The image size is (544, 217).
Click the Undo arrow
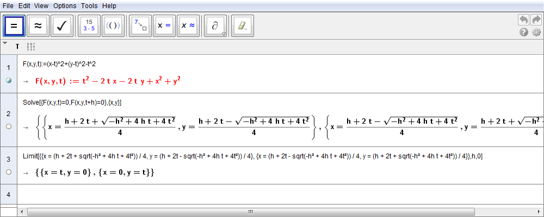pos(523,20)
